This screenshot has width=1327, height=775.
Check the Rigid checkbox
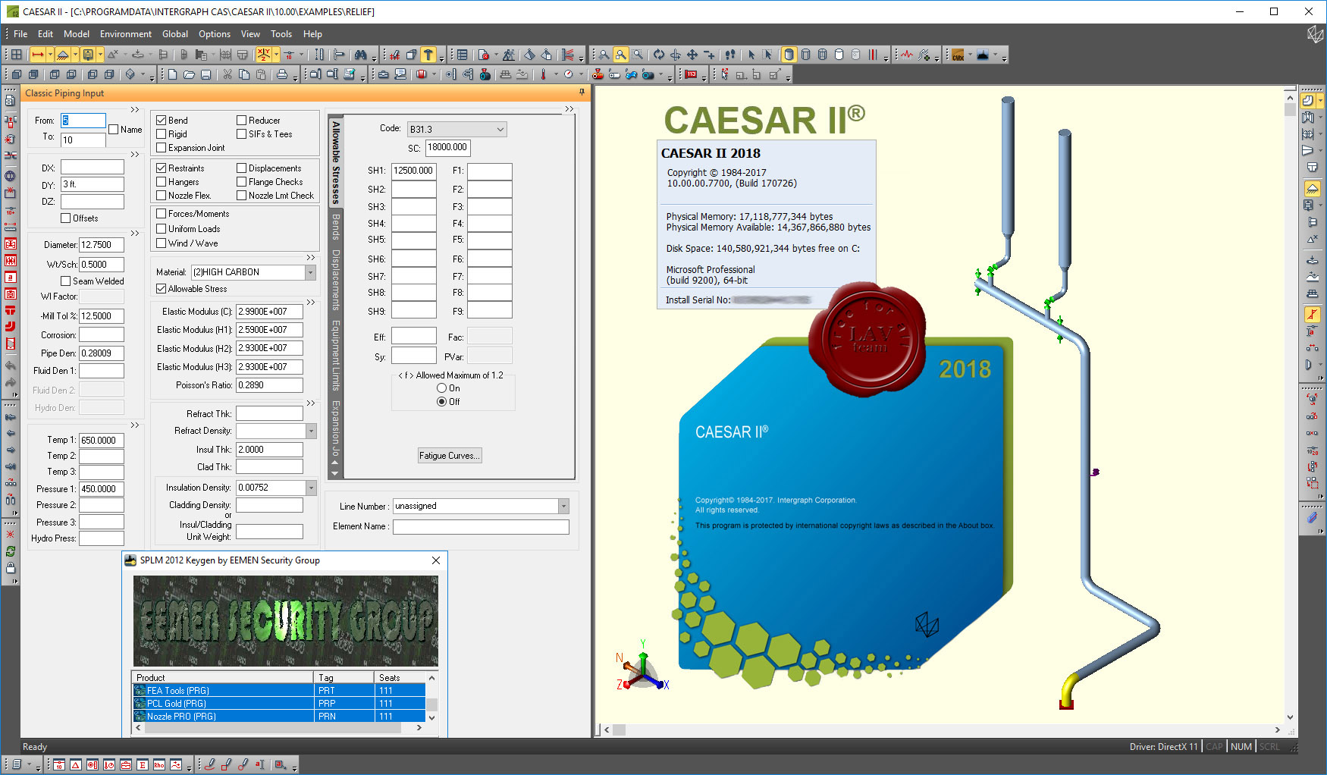coord(161,133)
